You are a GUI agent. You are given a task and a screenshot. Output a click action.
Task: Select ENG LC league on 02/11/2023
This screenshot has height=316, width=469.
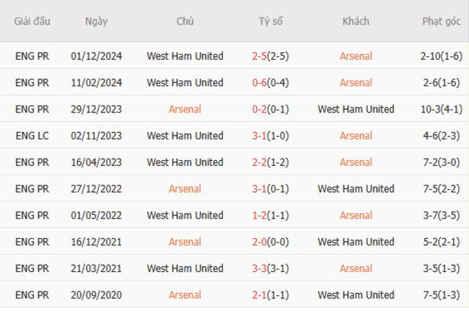click(32, 136)
